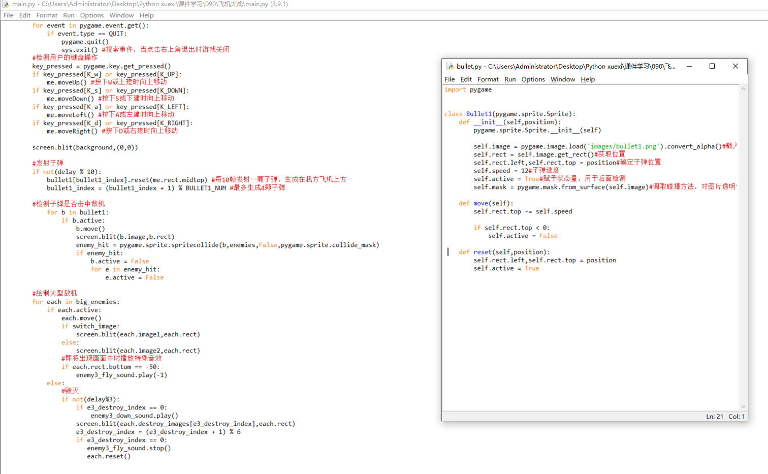Open Options menu in bullet.py window
The height and width of the screenshot is (474, 768).
533,79
